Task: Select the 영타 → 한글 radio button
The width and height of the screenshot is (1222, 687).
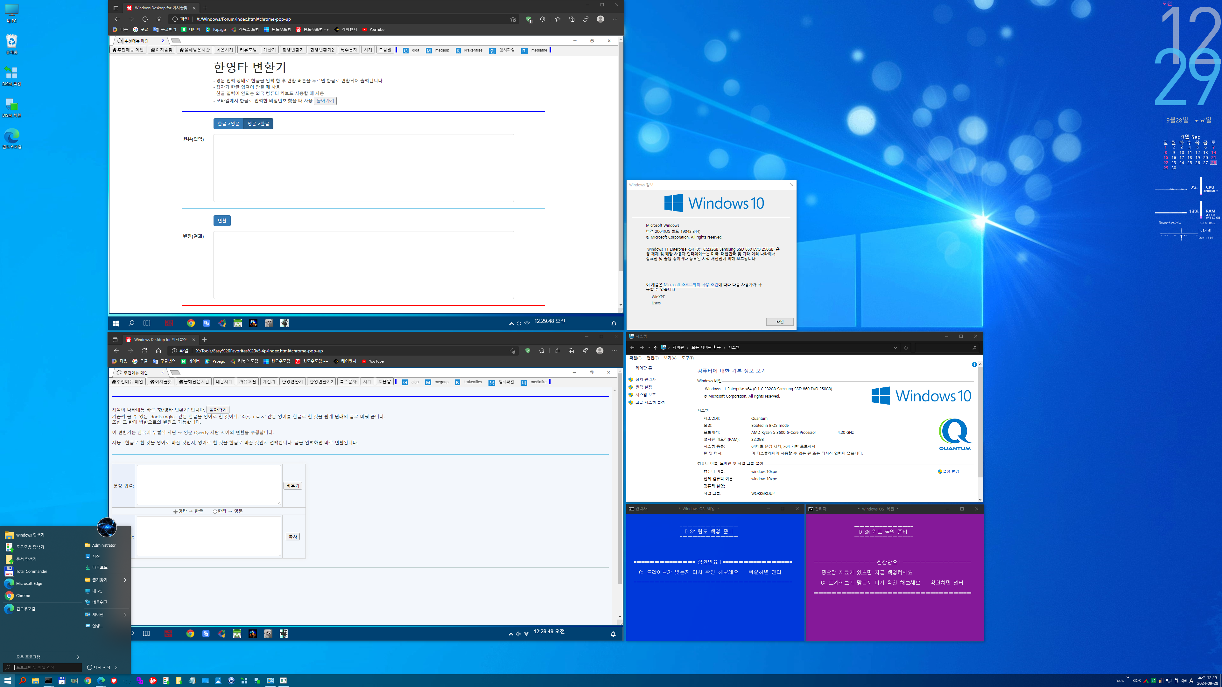Action: 176,511
